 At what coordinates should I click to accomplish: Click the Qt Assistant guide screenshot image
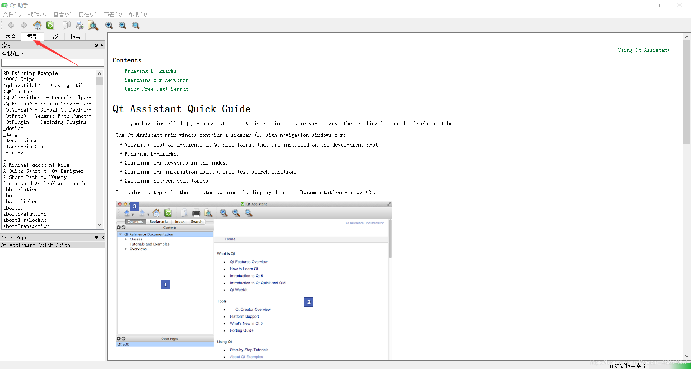[254, 280]
